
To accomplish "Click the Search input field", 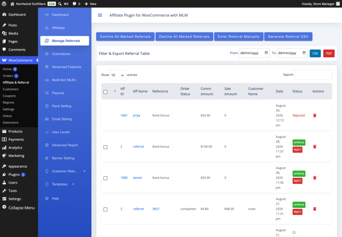I will pos(313,75).
